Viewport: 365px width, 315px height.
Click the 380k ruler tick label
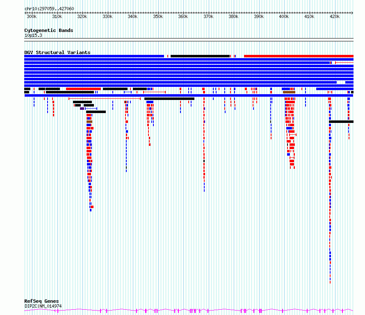(x=233, y=16)
